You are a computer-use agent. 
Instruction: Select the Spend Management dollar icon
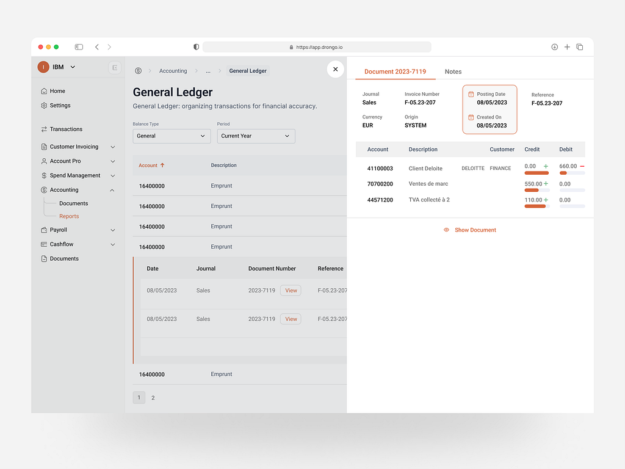43,175
